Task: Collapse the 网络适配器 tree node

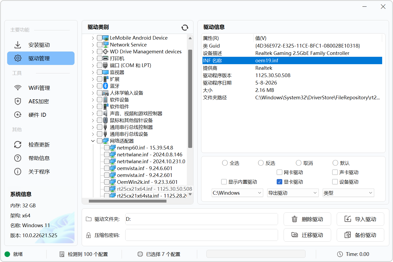Action: coord(93,141)
